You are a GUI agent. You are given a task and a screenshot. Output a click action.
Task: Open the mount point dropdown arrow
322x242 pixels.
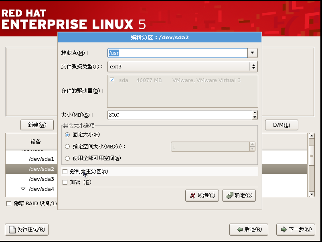tap(252, 53)
